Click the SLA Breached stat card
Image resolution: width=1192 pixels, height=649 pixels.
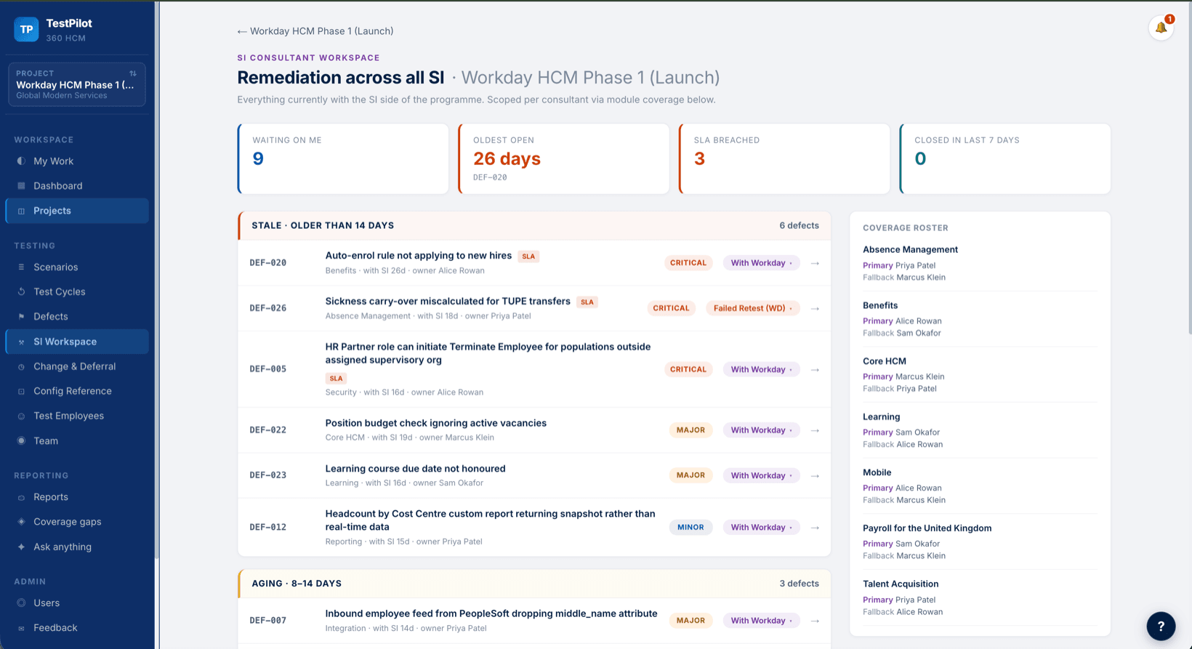pyautogui.click(x=784, y=158)
